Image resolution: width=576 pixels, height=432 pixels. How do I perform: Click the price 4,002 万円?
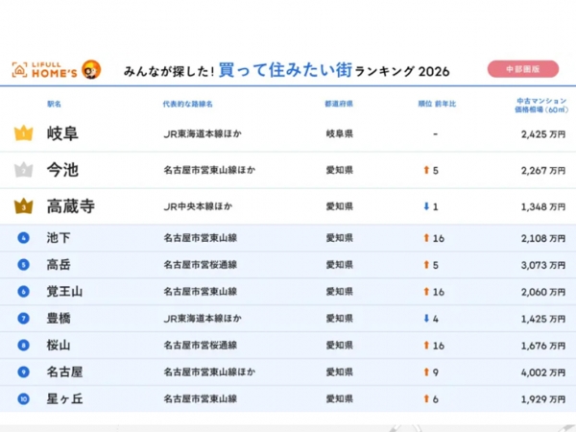[543, 372]
